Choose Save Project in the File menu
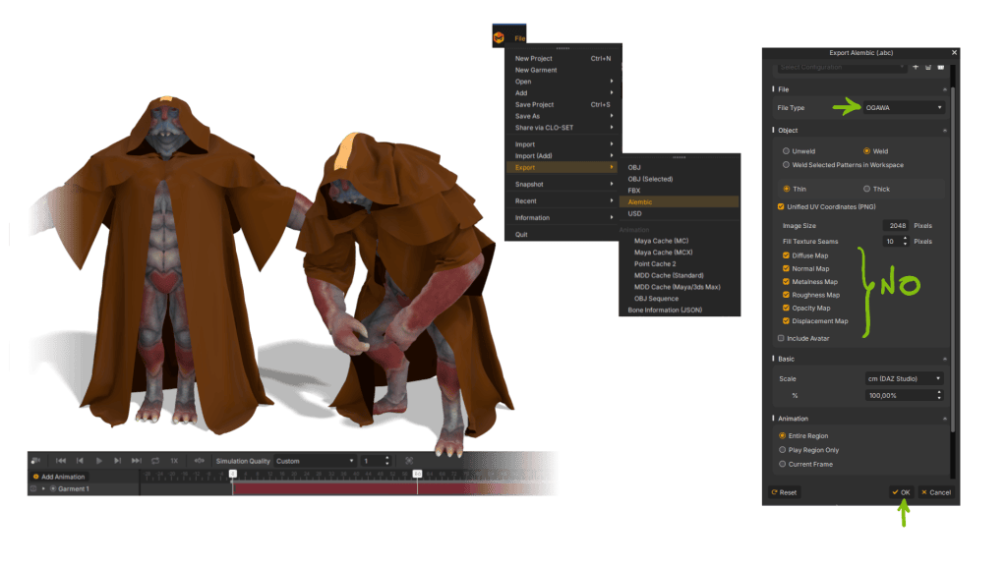This screenshot has height=566, width=1007. coord(563,104)
